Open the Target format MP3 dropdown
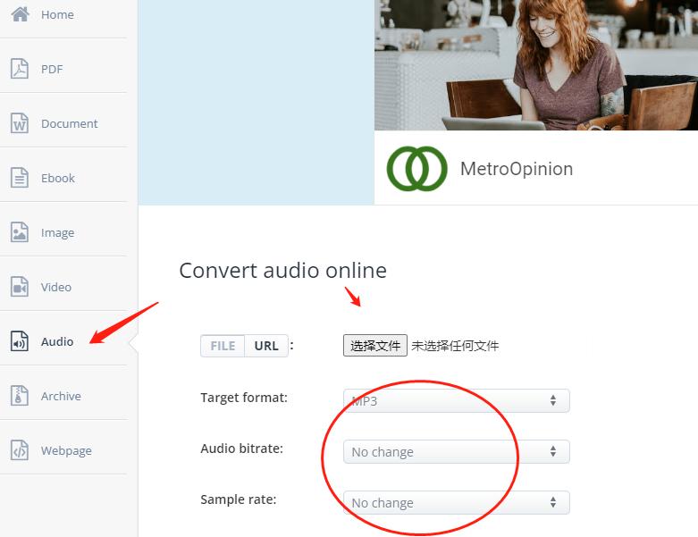Screen dimensions: 698x537 pyautogui.click(x=457, y=401)
